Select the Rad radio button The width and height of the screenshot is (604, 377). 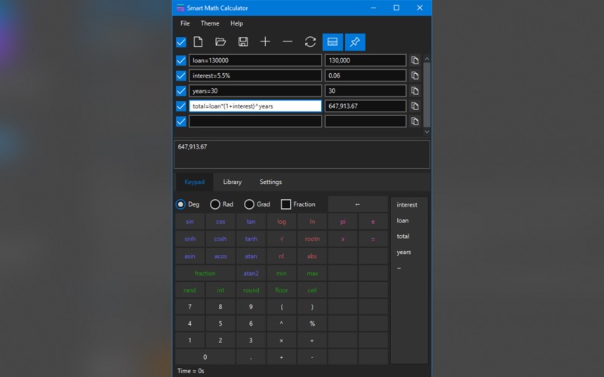pyautogui.click(x=215, y=204)
